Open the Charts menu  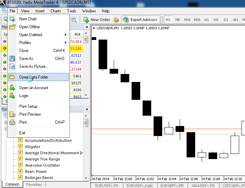click(56, 11)
